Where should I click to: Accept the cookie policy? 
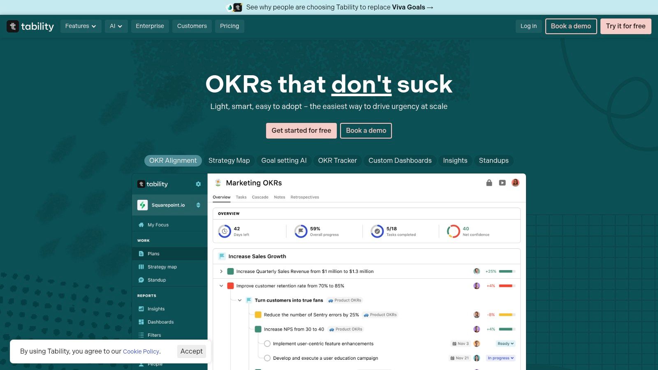pyautogui.click(x=192, y=351)
